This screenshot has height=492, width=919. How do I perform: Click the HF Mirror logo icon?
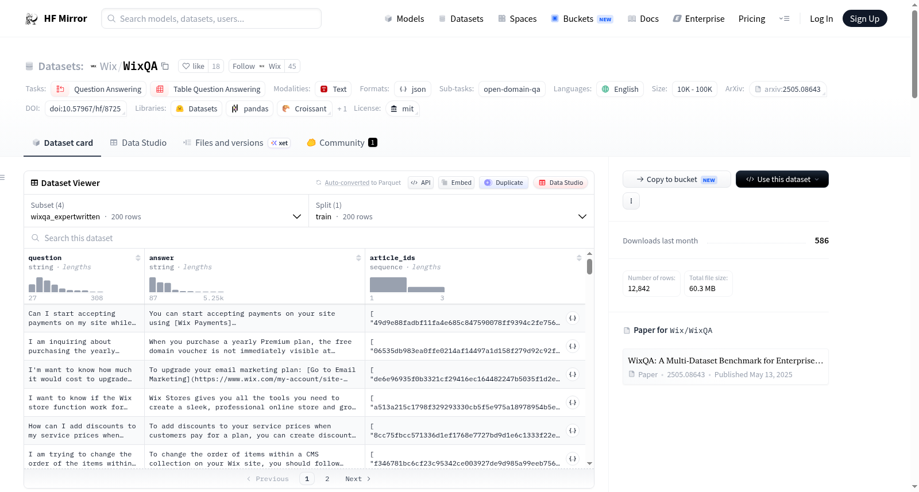(x=32, y=19)
